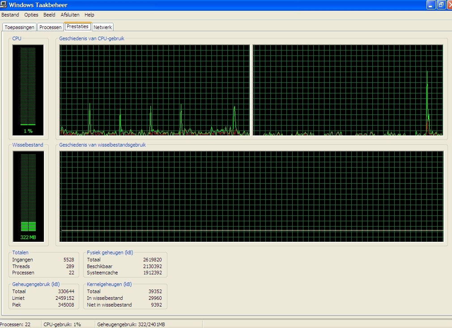Click status bar Processen: 22
452x328 pixels.
(x=15, y=324)
